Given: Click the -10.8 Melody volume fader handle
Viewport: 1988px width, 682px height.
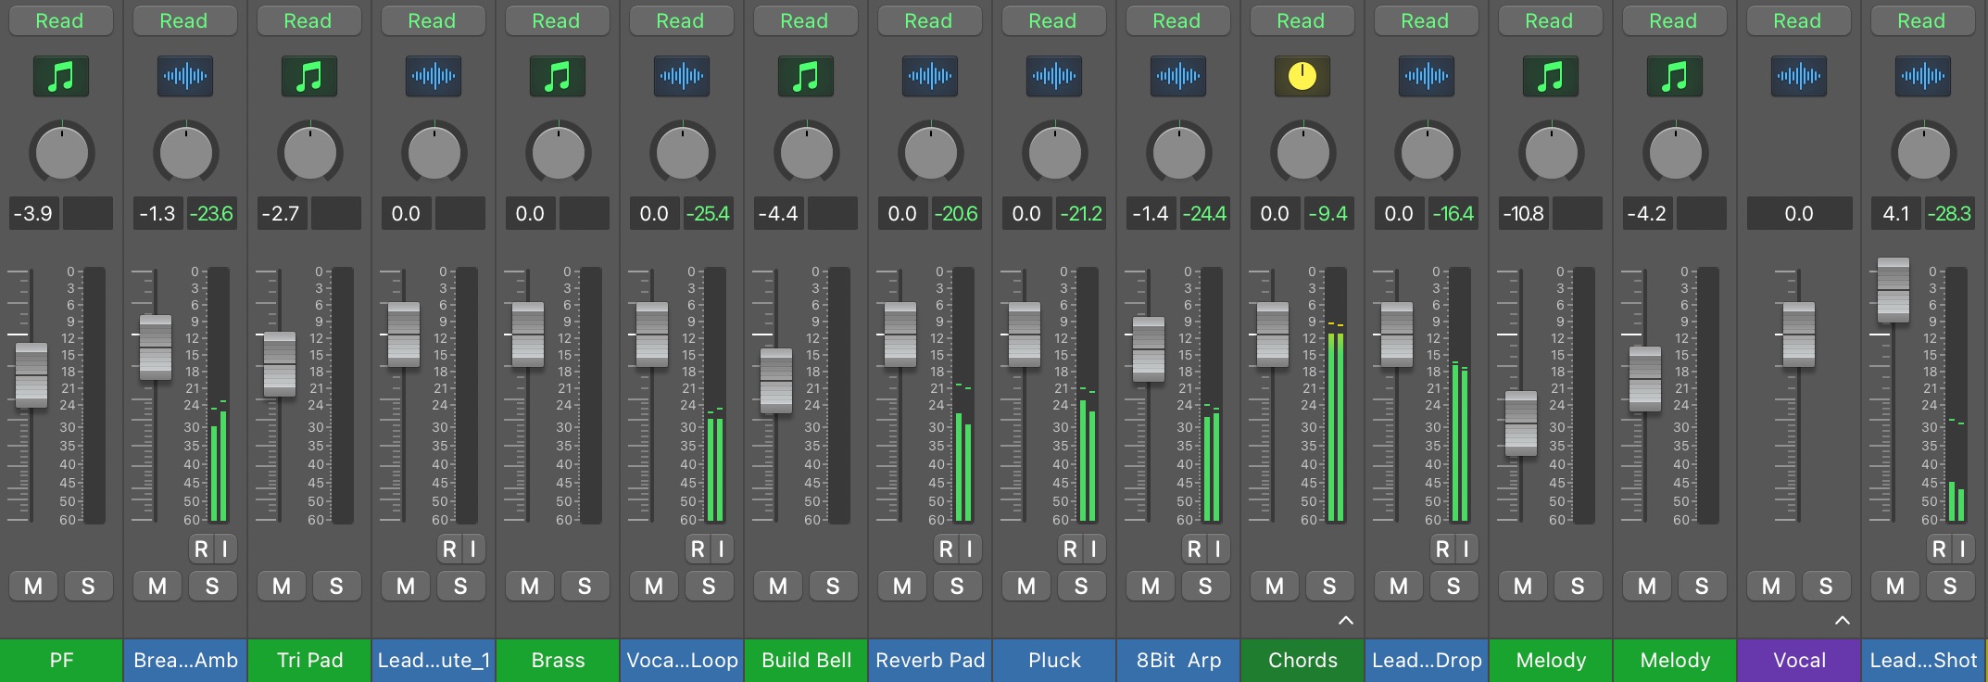Looking at the screenshot, I should pyautogui.click(x=1521, y=423).
